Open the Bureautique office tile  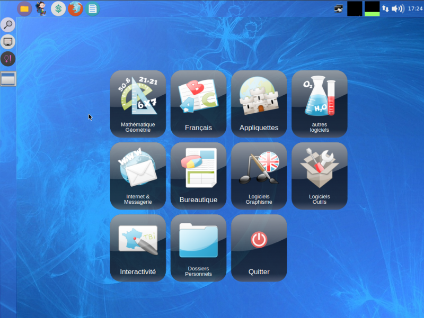pos(198,176)
